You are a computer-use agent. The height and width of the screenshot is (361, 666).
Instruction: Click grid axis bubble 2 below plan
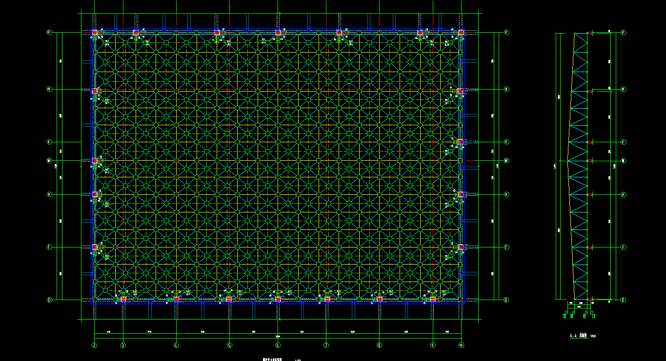point(94,345)
